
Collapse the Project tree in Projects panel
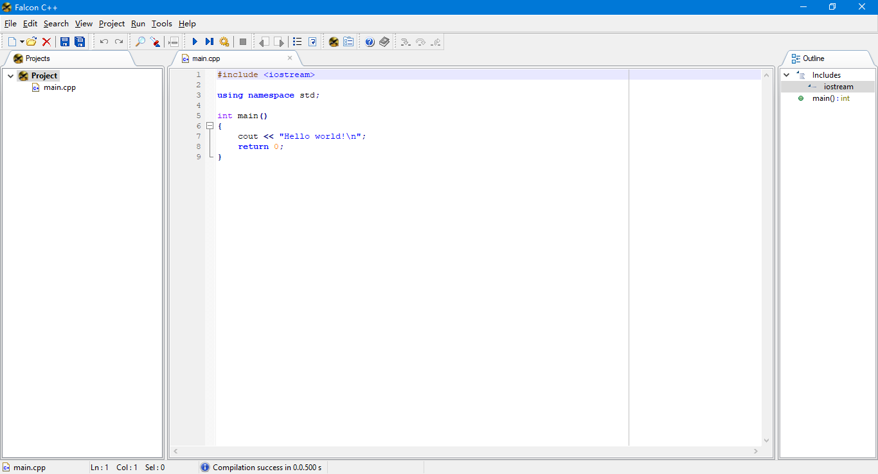tap(10, 75)
